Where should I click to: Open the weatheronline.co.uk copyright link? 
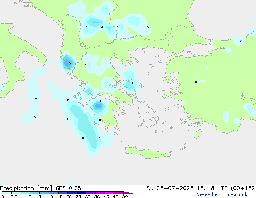coord(222,194)
